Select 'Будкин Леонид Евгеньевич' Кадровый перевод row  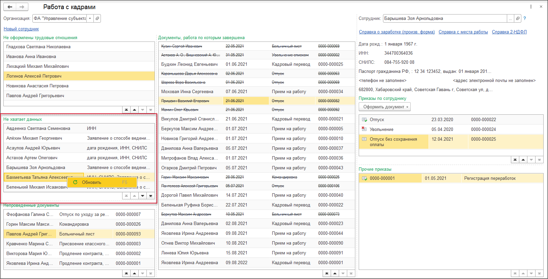point(256,64)
